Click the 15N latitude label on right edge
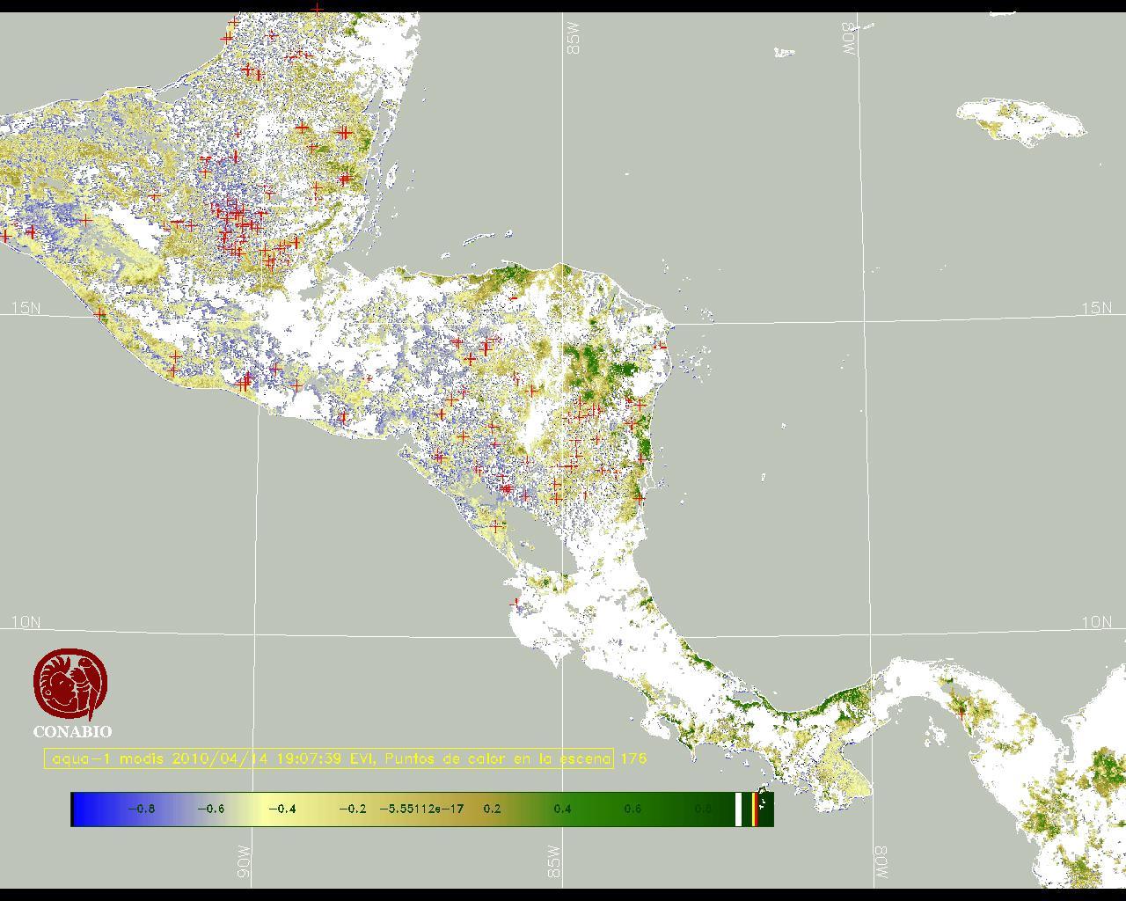 [x=1096, y=308]
